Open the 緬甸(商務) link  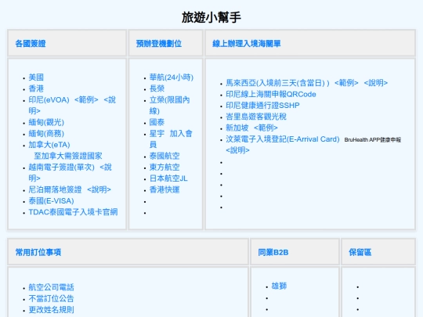(x=46, y=134)
